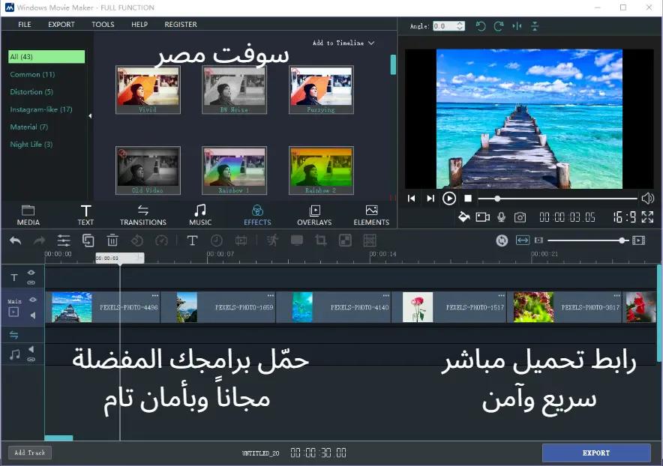Image resolution: width=663 pixels, height=466 pixels.
Task: Open the MUSIC tab
Action: (200, 215)
